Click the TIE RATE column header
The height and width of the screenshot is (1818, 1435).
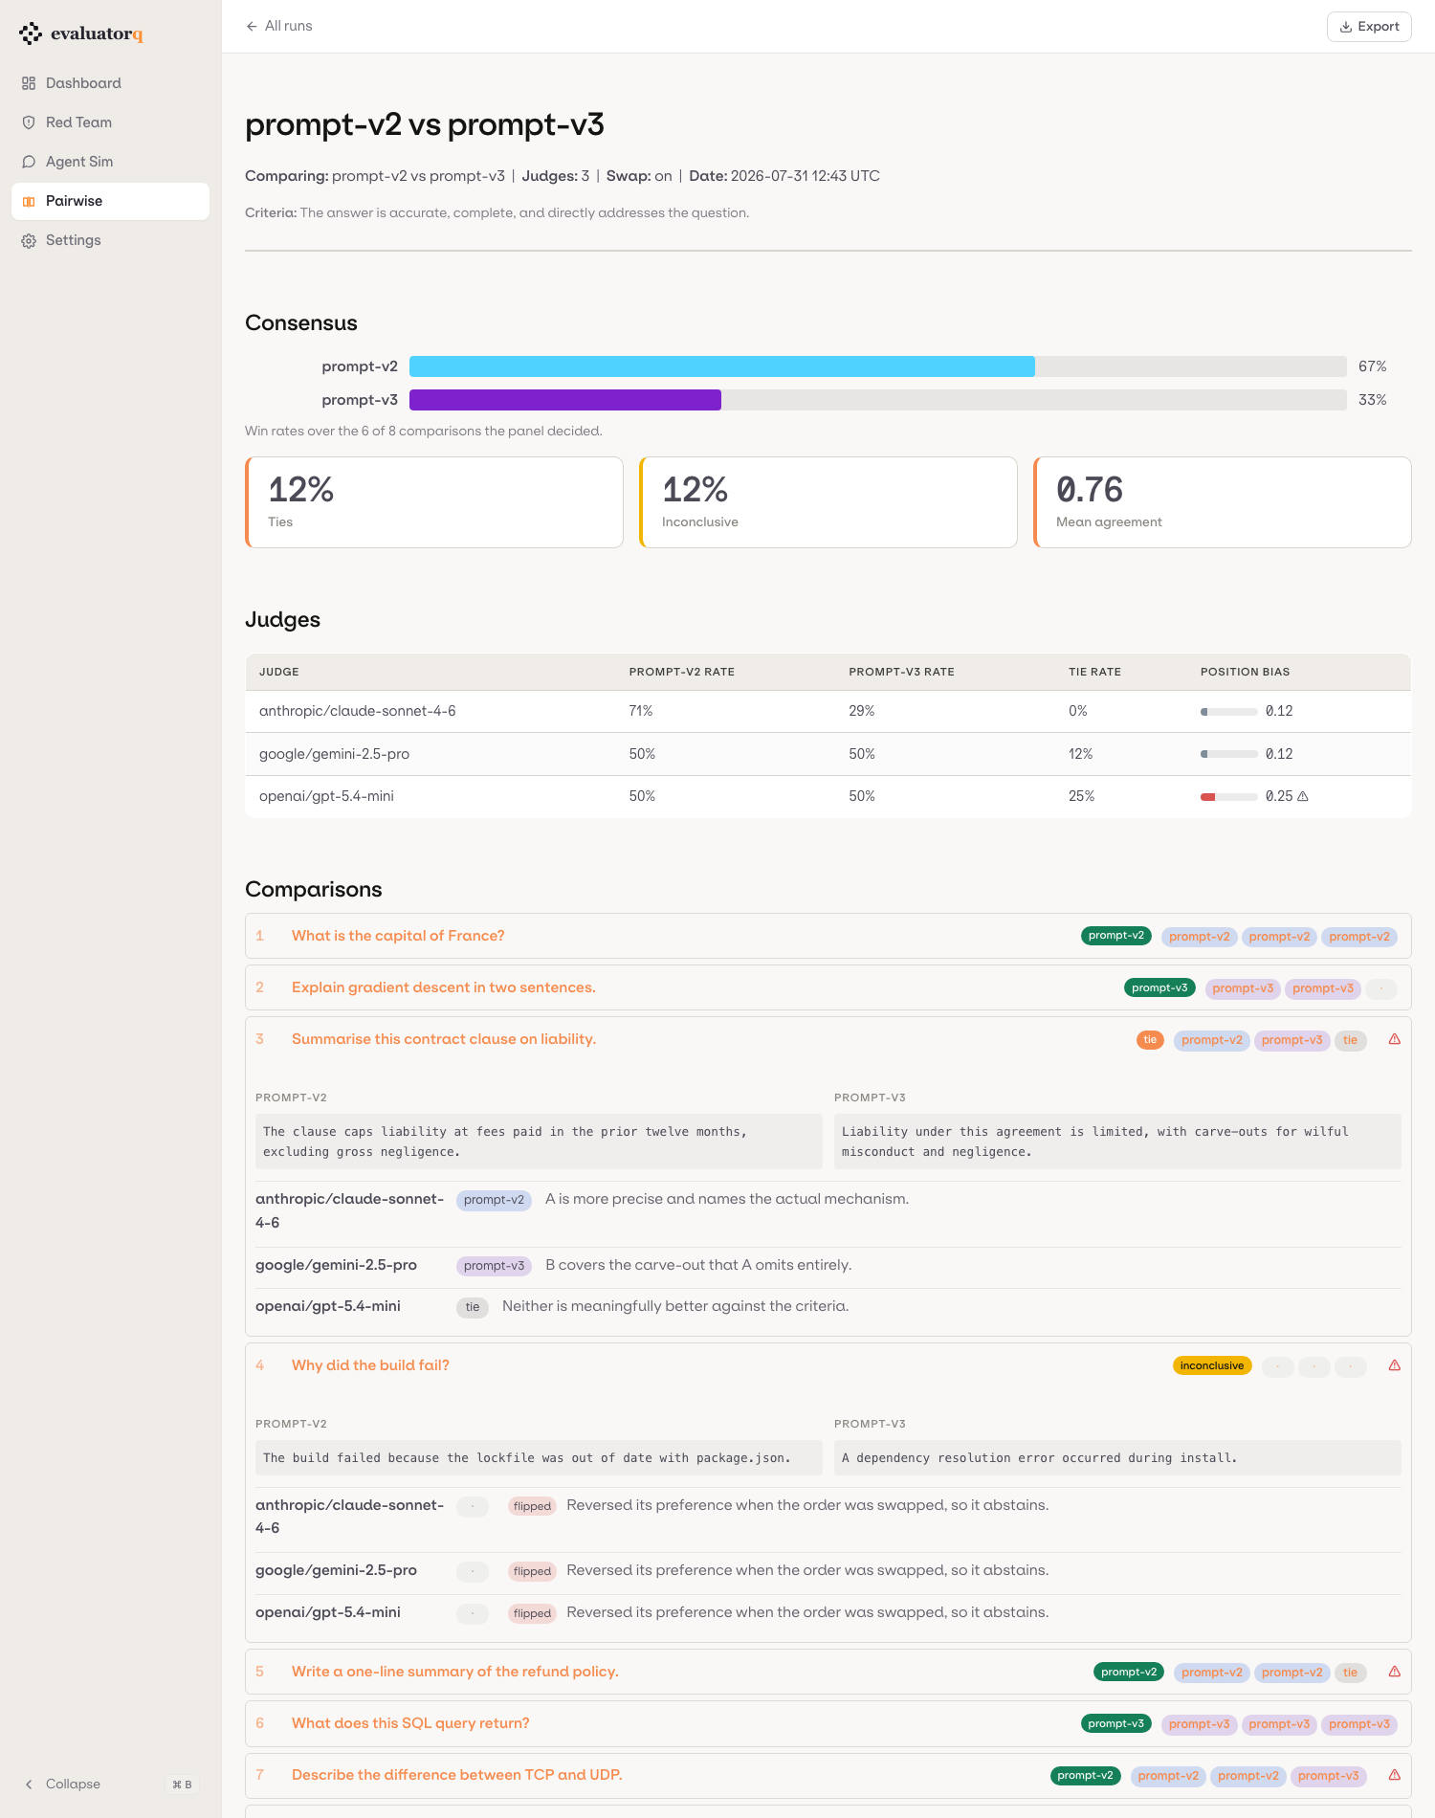[x=1094, y=672]
